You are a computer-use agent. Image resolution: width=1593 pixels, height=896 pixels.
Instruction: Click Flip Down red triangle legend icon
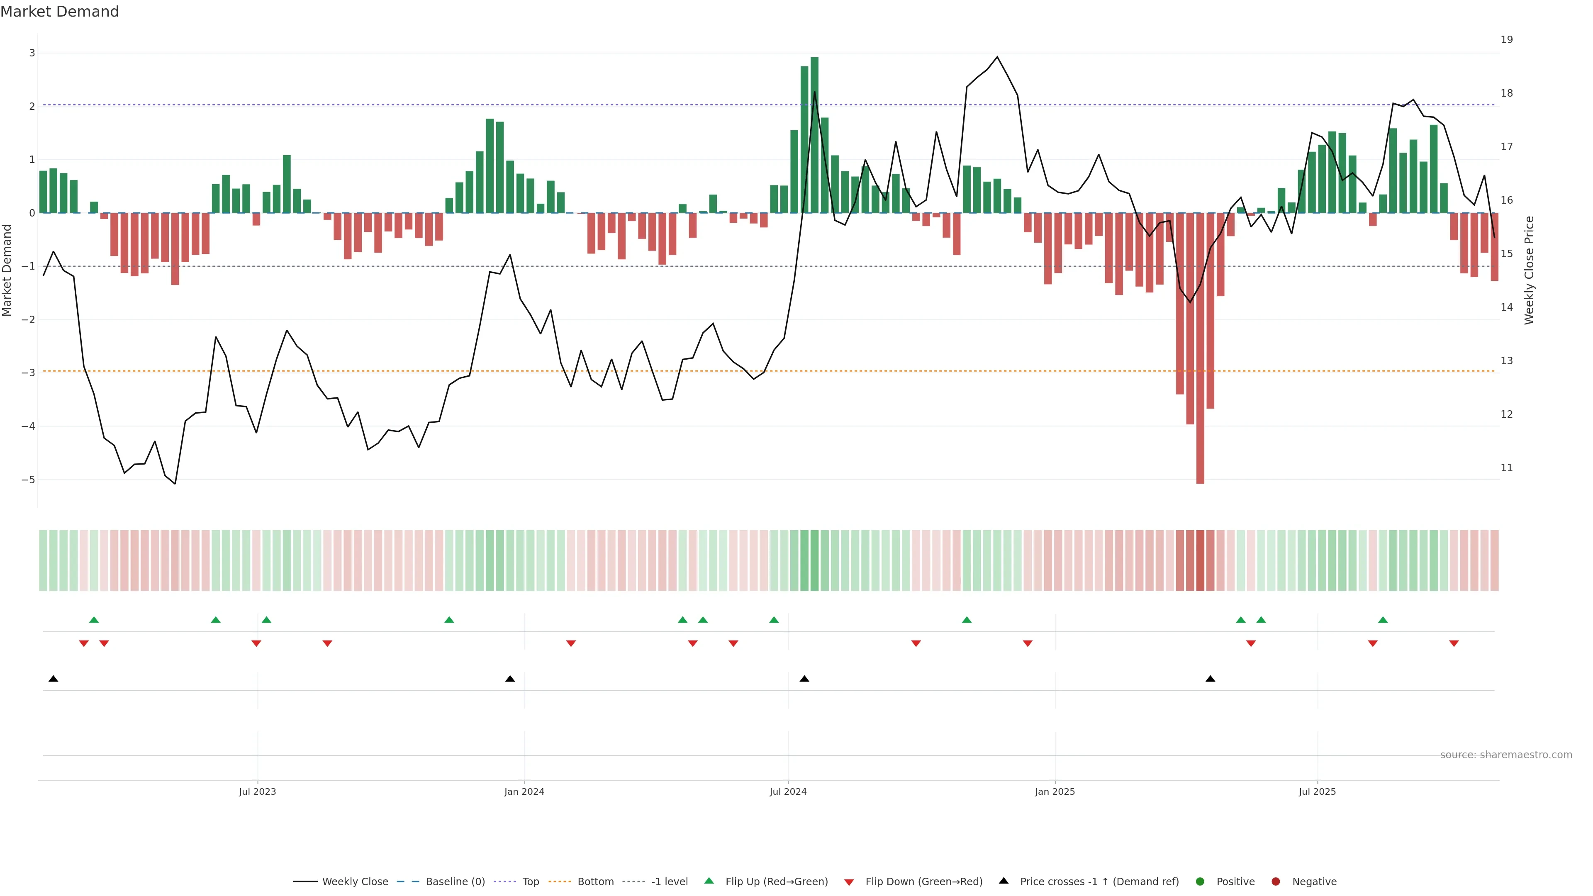[849, 882]
